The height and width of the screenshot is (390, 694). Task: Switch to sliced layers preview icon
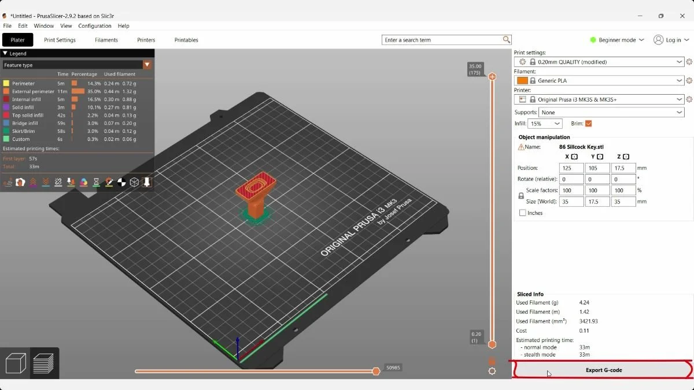click(x=43, y=363)
